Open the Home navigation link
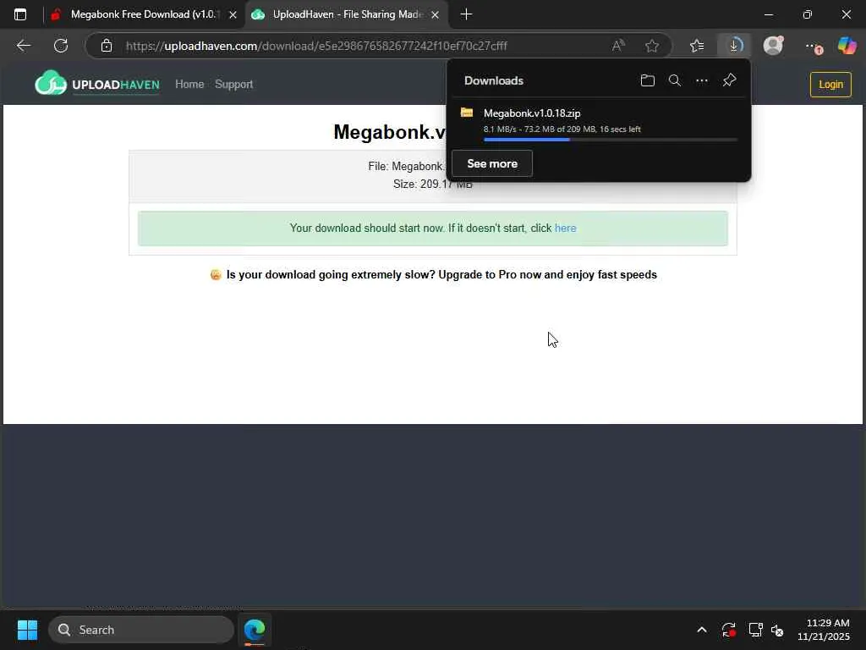 pos(189,84)
